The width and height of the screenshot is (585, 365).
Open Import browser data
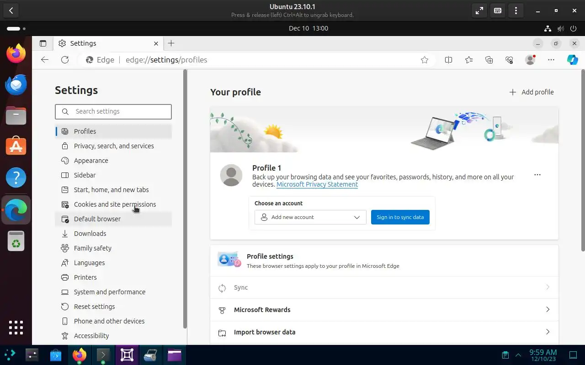pyautogui.click(x=384, y=332)
